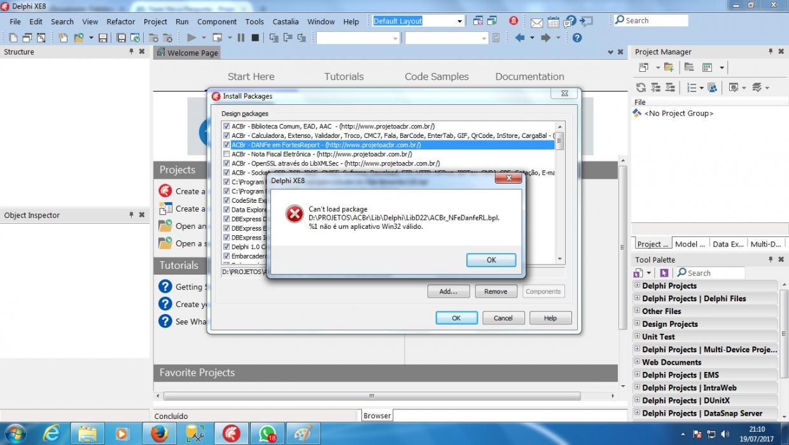
Task: Click OK in the Install Packages dialog
Action: tap(456, 318)
